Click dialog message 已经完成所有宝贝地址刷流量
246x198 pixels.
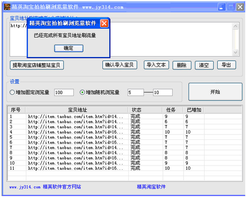click(65, 35)
